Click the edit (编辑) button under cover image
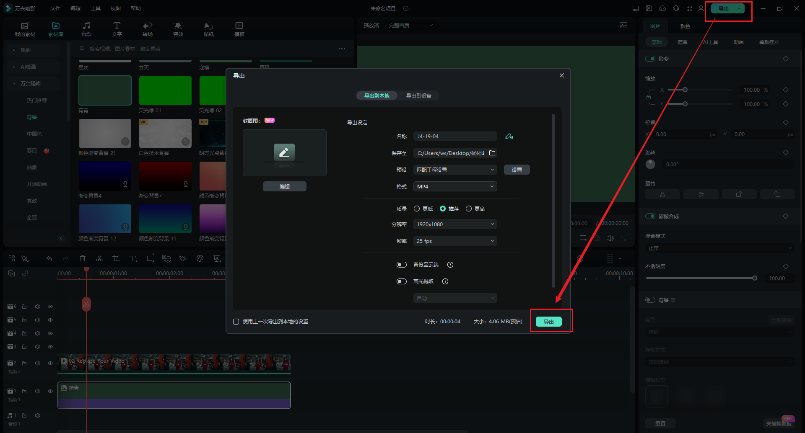 point(284,186)
